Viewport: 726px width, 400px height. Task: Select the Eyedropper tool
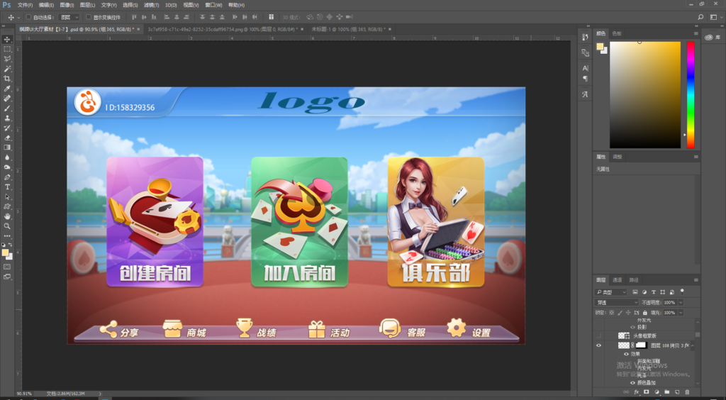[x=7, y=89]
